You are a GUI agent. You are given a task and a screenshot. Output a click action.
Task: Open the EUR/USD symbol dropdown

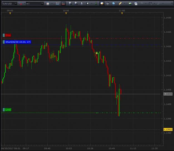[16, 4]
